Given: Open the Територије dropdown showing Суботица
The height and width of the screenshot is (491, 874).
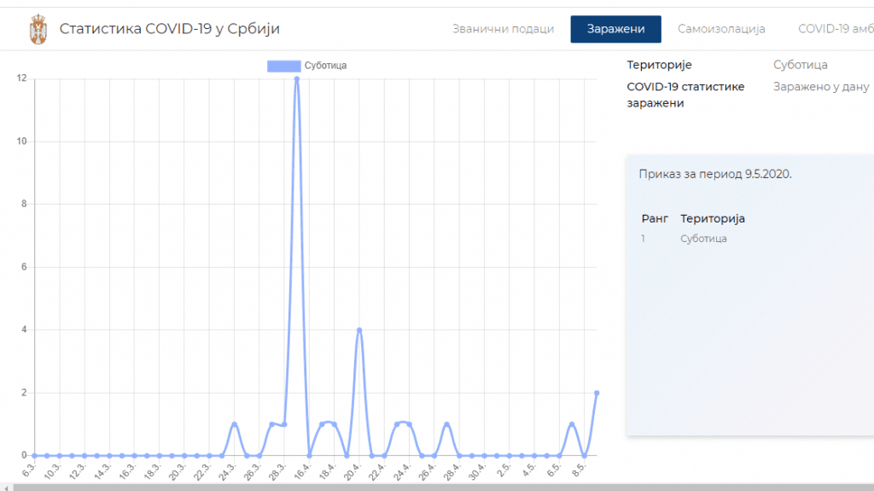Looking at the screenshot, I should [800, 65].
